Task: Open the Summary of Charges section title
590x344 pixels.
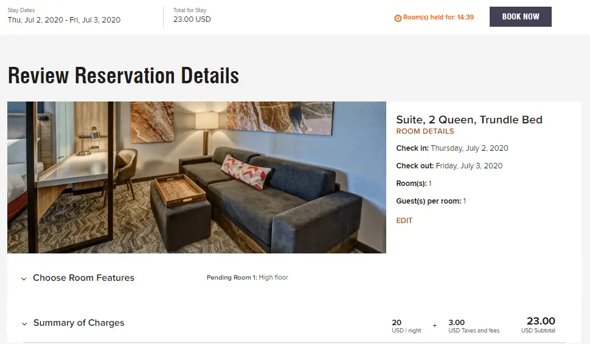Action: (x=78, y=323)
